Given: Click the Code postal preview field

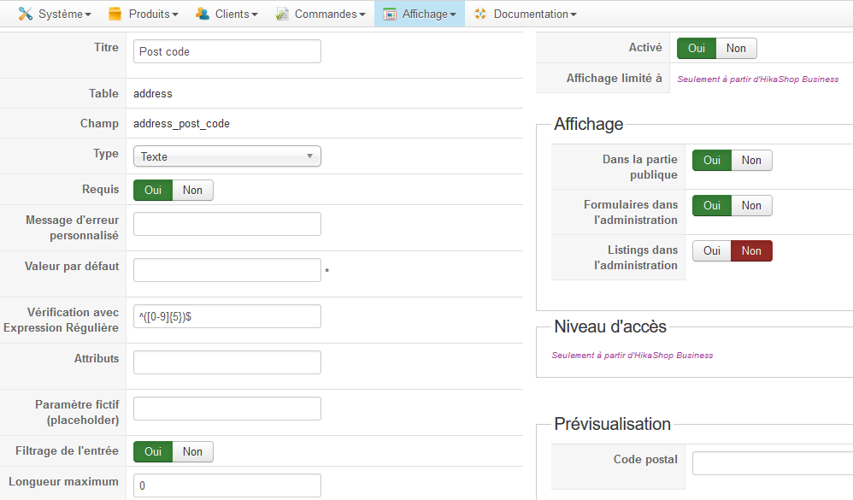Looking at the screenshot, I should tap(772, 463).
